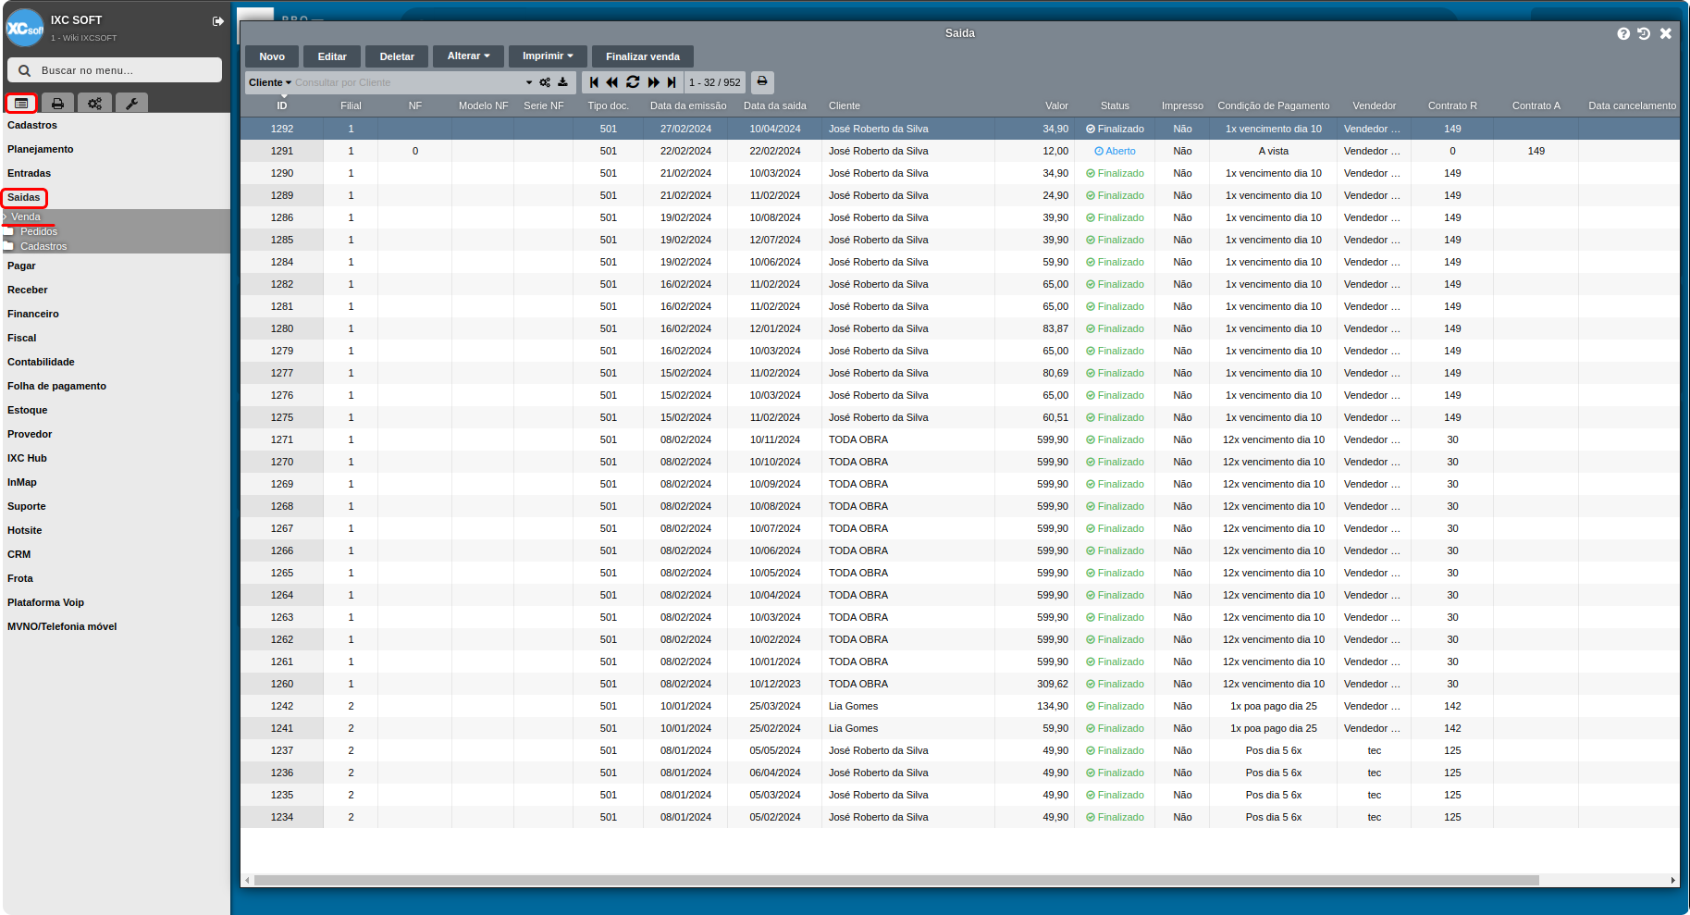Open the Cadastros menu
Image resolution: width=1690 pixels, height=915 pixels.
click(x=32, y=125)
